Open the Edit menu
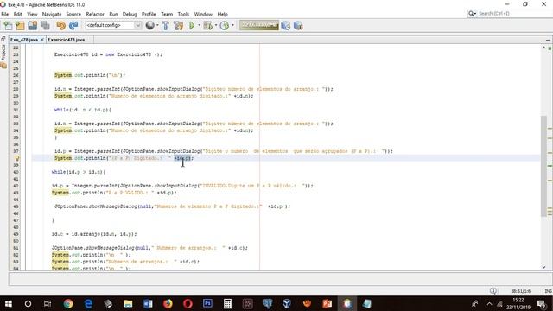 click(17, 14)
